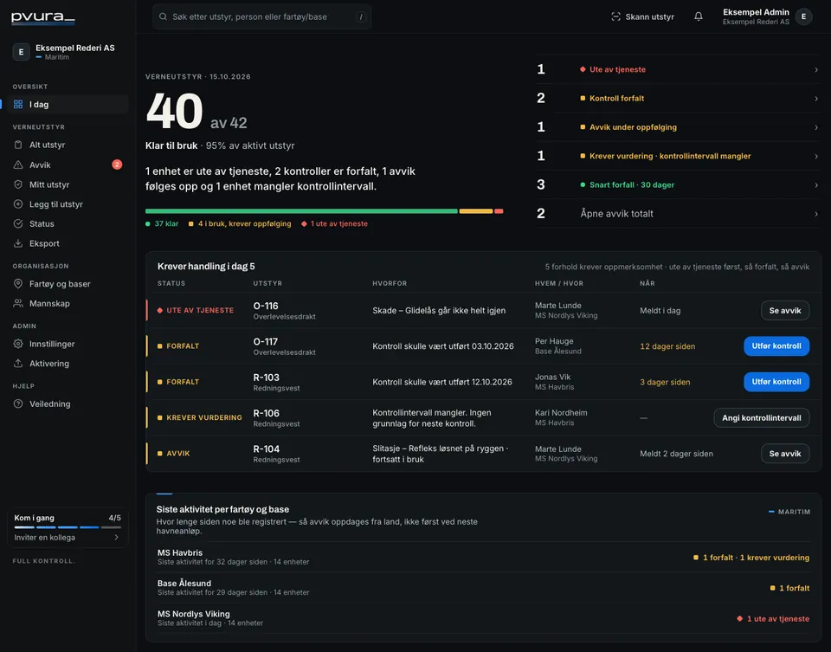Click the Avvik warning triangle icon
This screenshot has height=652, width=831.
tap(18, 165)
